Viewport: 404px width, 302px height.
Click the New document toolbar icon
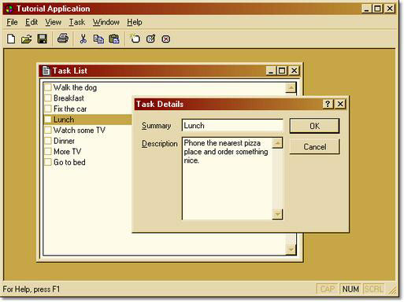coord(11,39)
